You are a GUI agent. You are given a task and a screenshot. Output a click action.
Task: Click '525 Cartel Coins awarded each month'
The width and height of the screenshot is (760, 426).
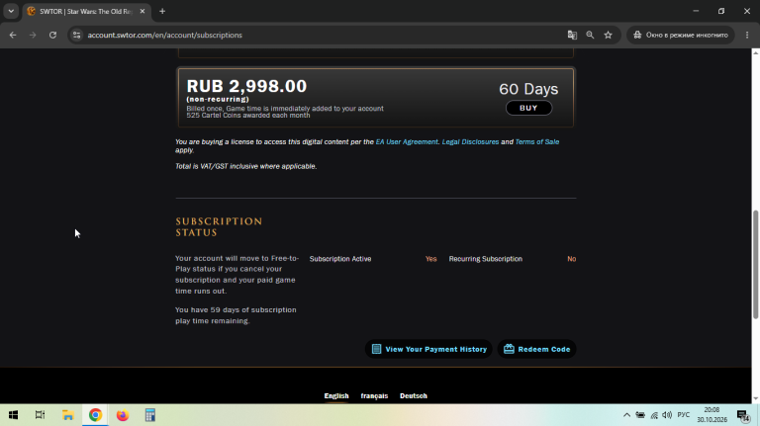248,116
